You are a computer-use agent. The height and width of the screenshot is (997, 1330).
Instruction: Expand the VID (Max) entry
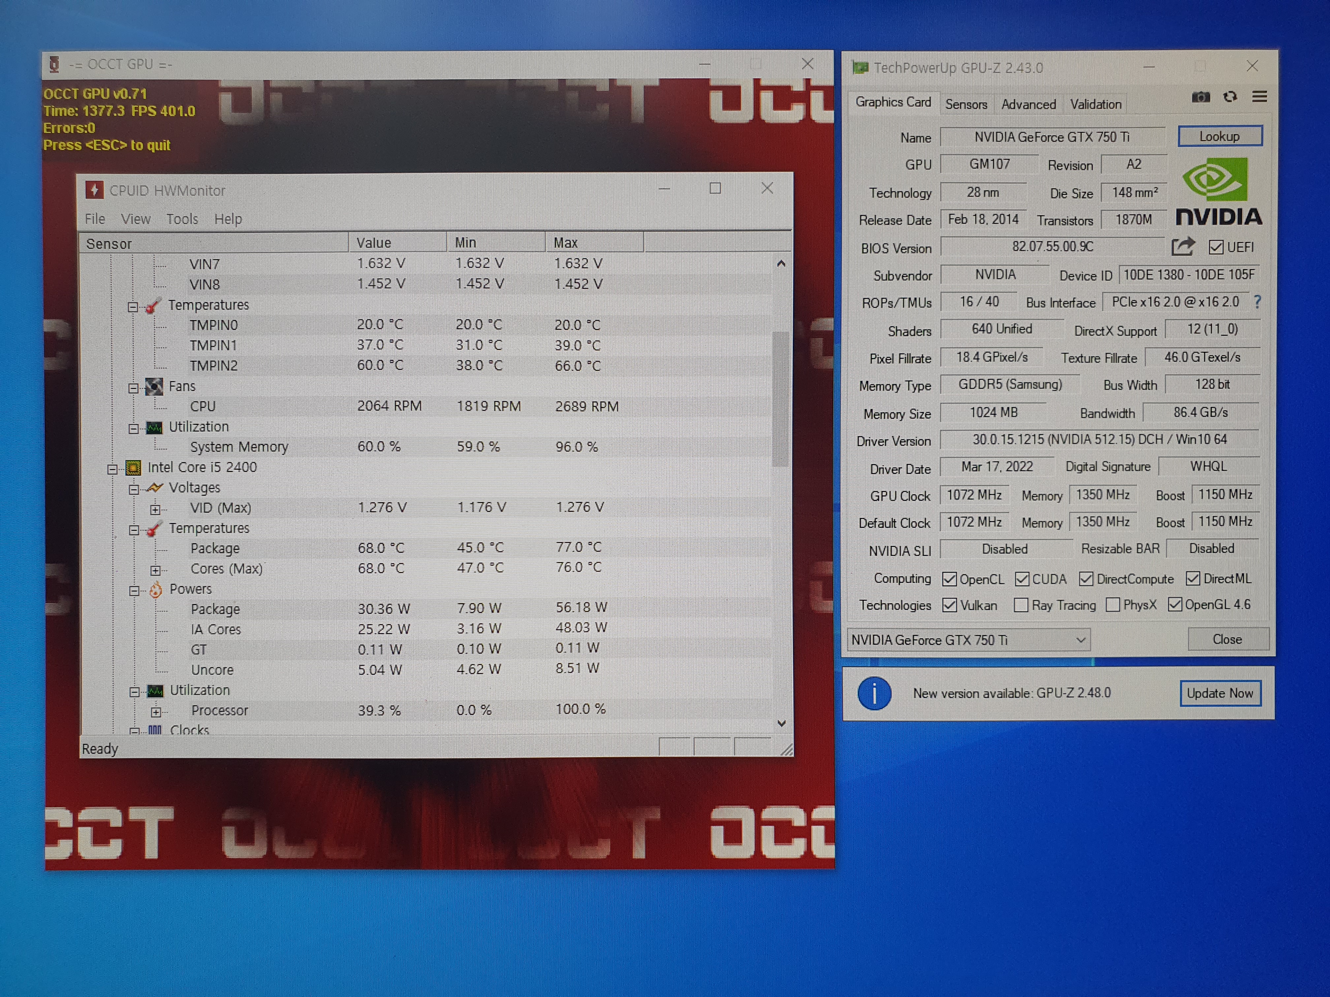[155, 510]
